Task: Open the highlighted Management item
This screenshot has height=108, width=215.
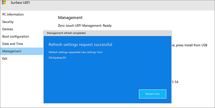Action: [22, 51]
